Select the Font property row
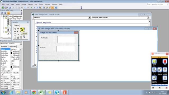Image resolution: width=169 pixels, height=95 pixels. (10, 65)
